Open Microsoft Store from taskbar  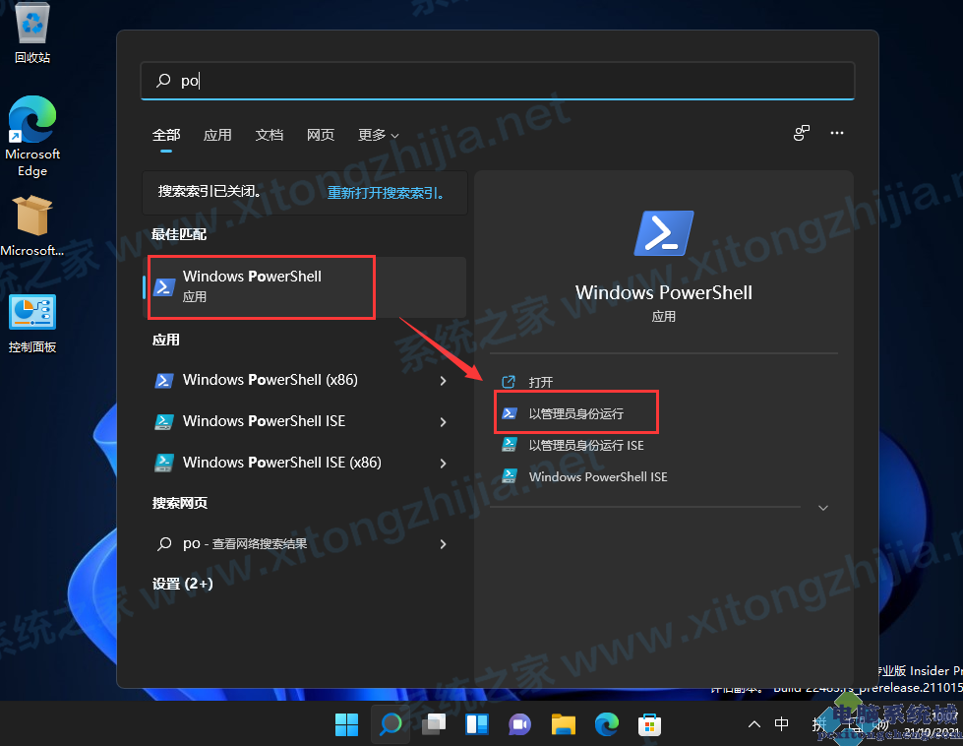coord(649,725)
